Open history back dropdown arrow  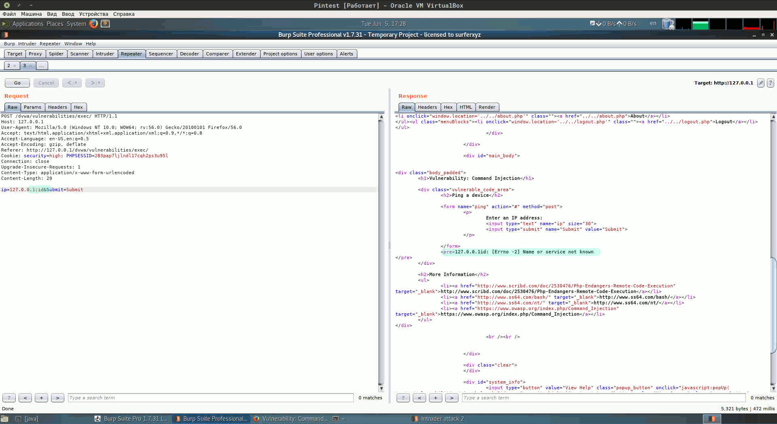pos(76,83)
